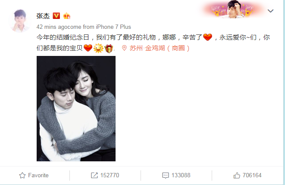
Task: Click the 133088 comment count
Action: [x=181, y=176]
